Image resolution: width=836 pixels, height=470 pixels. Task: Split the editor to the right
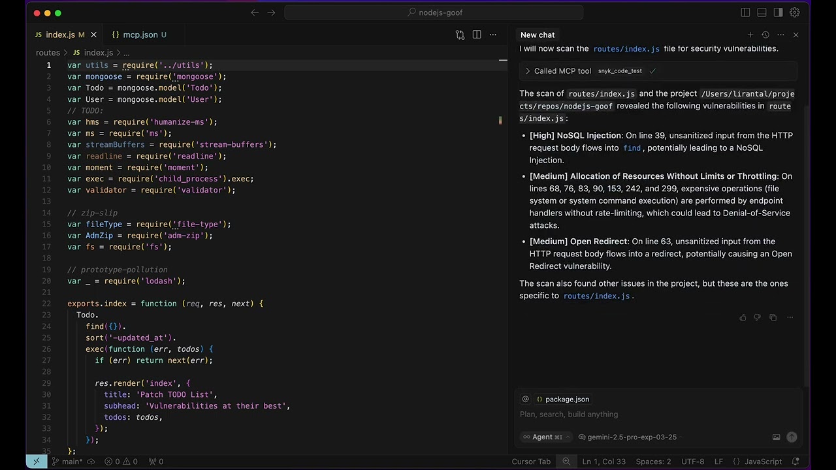[477, 35]
